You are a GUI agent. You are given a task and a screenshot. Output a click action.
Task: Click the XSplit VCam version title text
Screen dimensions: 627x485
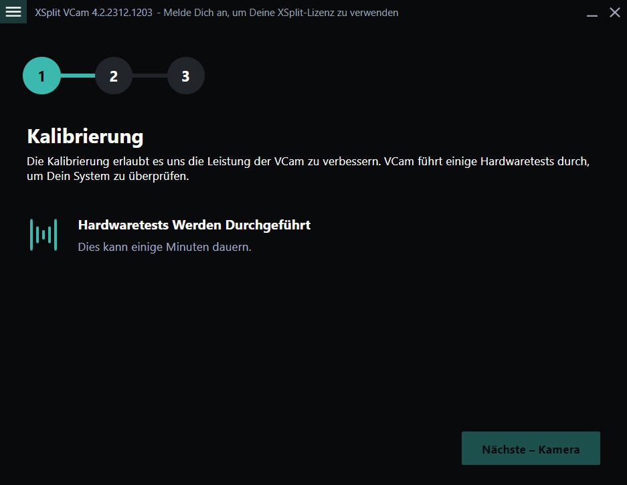click(x=94, y=13)
